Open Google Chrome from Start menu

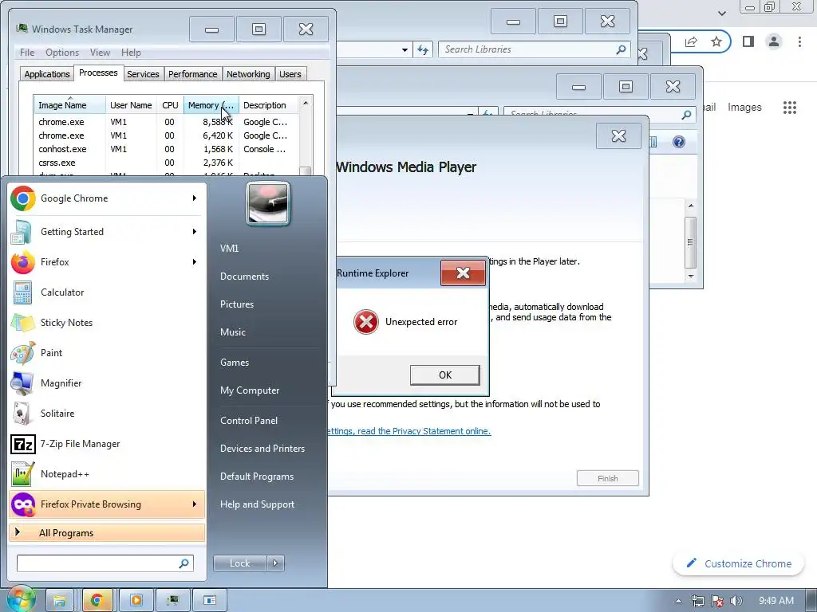pos(107,198)
